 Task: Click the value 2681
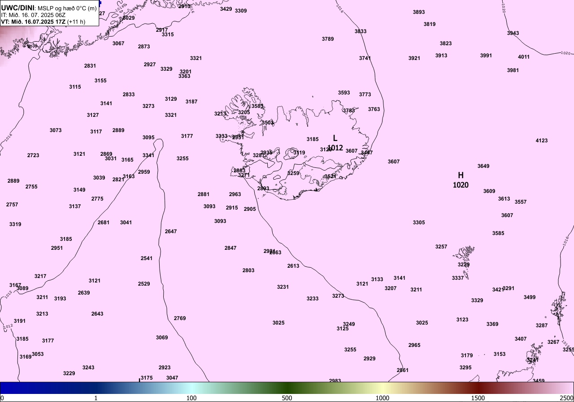pyautogui.click(x=104, y=222)
